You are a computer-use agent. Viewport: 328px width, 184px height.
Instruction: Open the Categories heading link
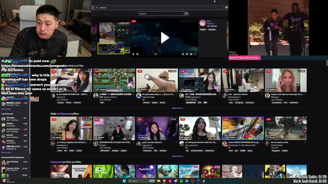[x=56, y=162]
